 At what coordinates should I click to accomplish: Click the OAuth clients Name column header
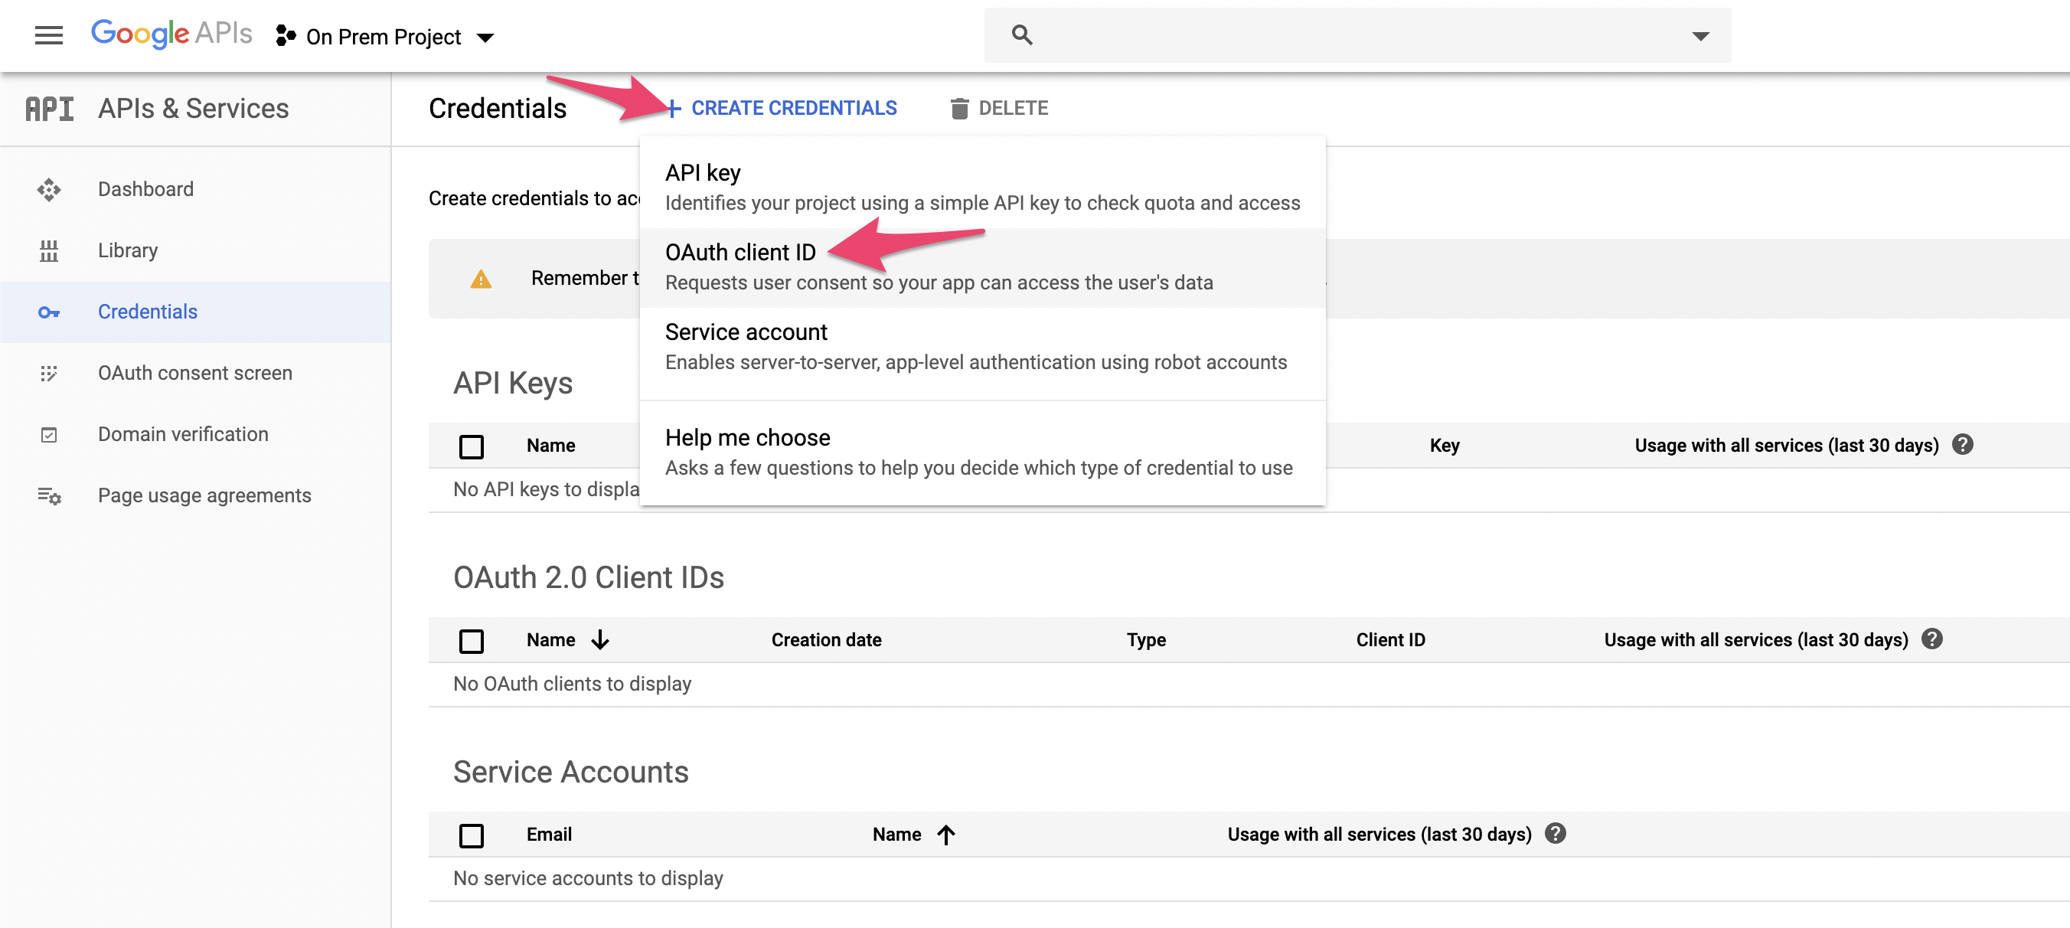pyautogui.click(x=550, y=640)
